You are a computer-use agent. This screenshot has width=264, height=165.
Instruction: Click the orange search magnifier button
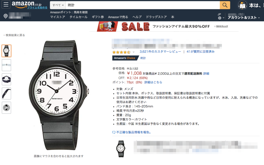(x=225, y=5)
